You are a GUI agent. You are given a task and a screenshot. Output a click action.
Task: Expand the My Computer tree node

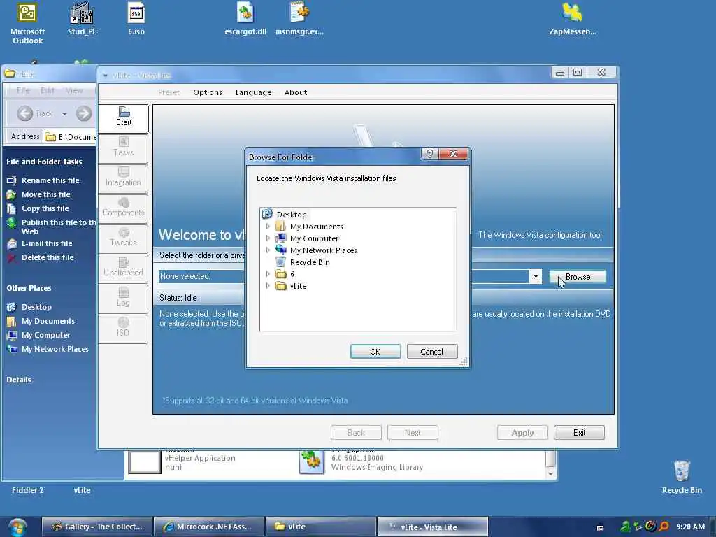[x=268, y=238]
